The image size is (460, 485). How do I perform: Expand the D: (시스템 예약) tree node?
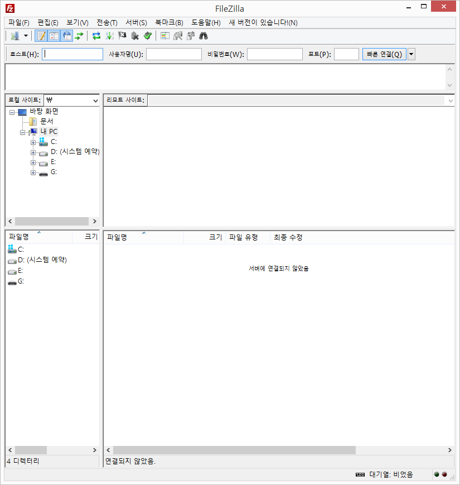[x=33, y=152]
